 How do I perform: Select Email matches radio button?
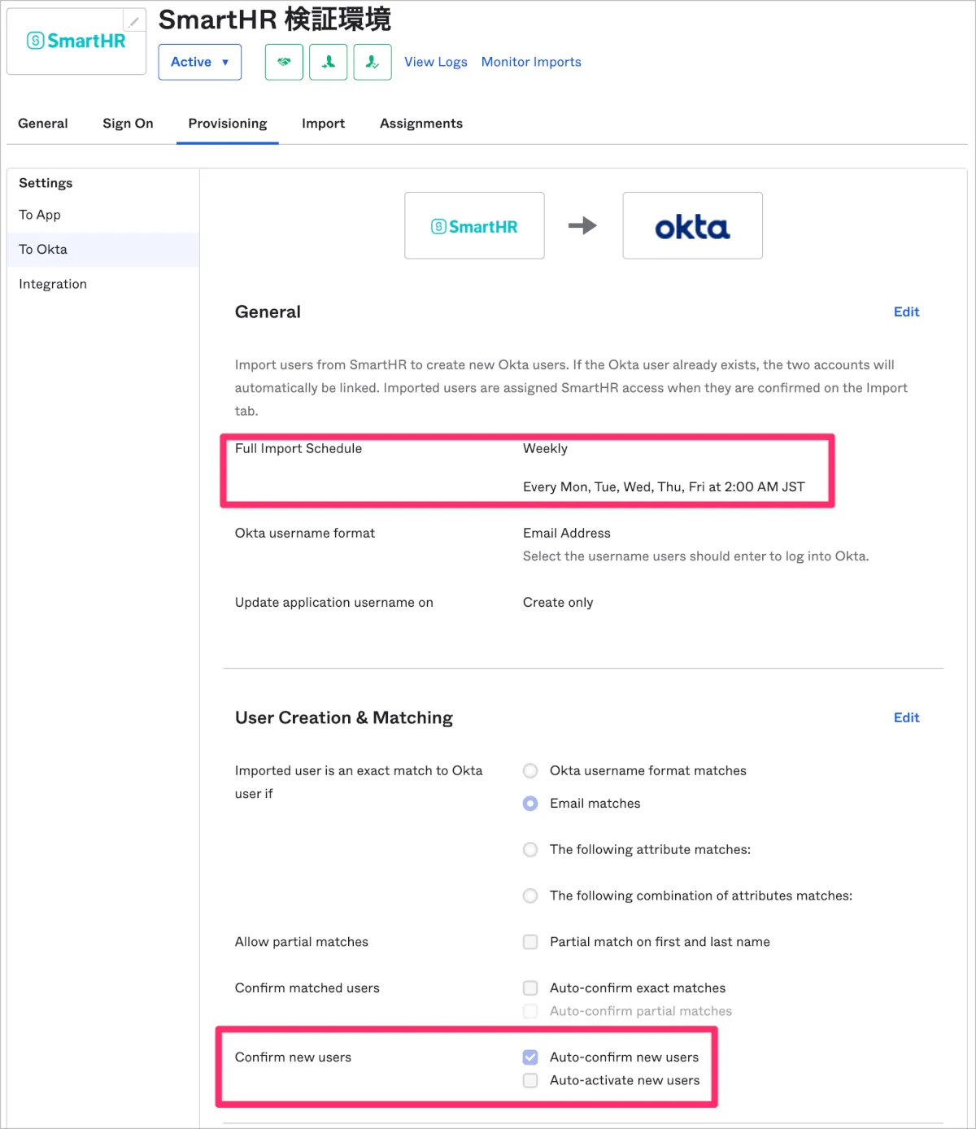tap(530, 804)
